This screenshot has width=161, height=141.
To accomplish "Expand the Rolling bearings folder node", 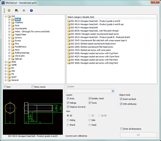I will point(9,53).
